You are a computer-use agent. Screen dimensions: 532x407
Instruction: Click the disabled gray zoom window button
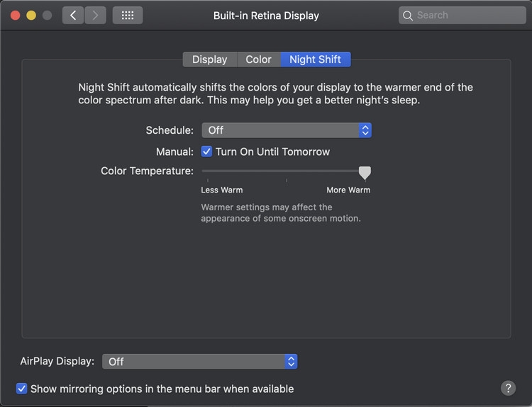point(47,15)
